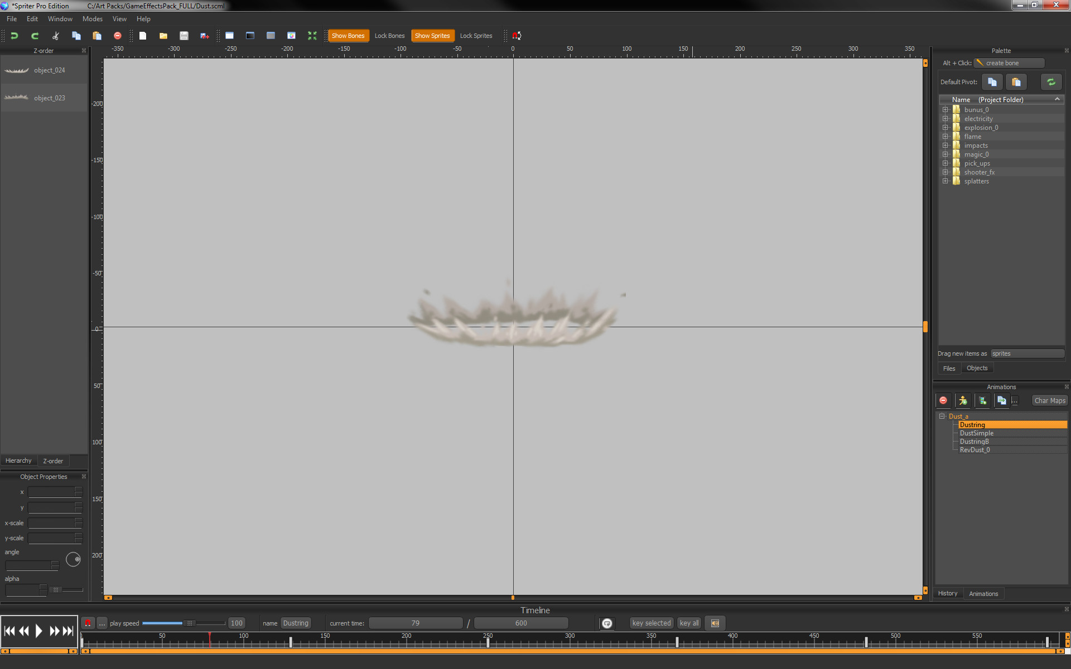Image resolution: width=1071 pixels, height=669 pixels.
Task: Expand the explosion_0 folder
Action: [945, 127]
